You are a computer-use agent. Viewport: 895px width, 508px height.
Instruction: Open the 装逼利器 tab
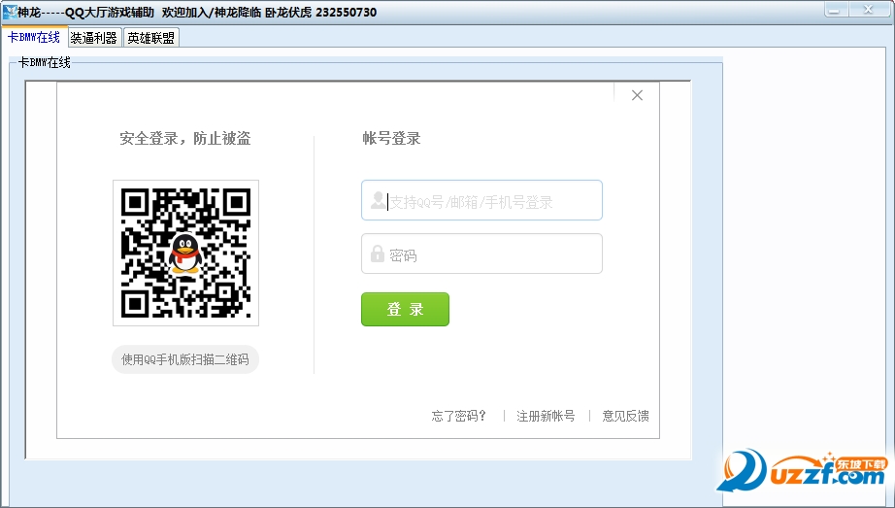coord(94,38)
